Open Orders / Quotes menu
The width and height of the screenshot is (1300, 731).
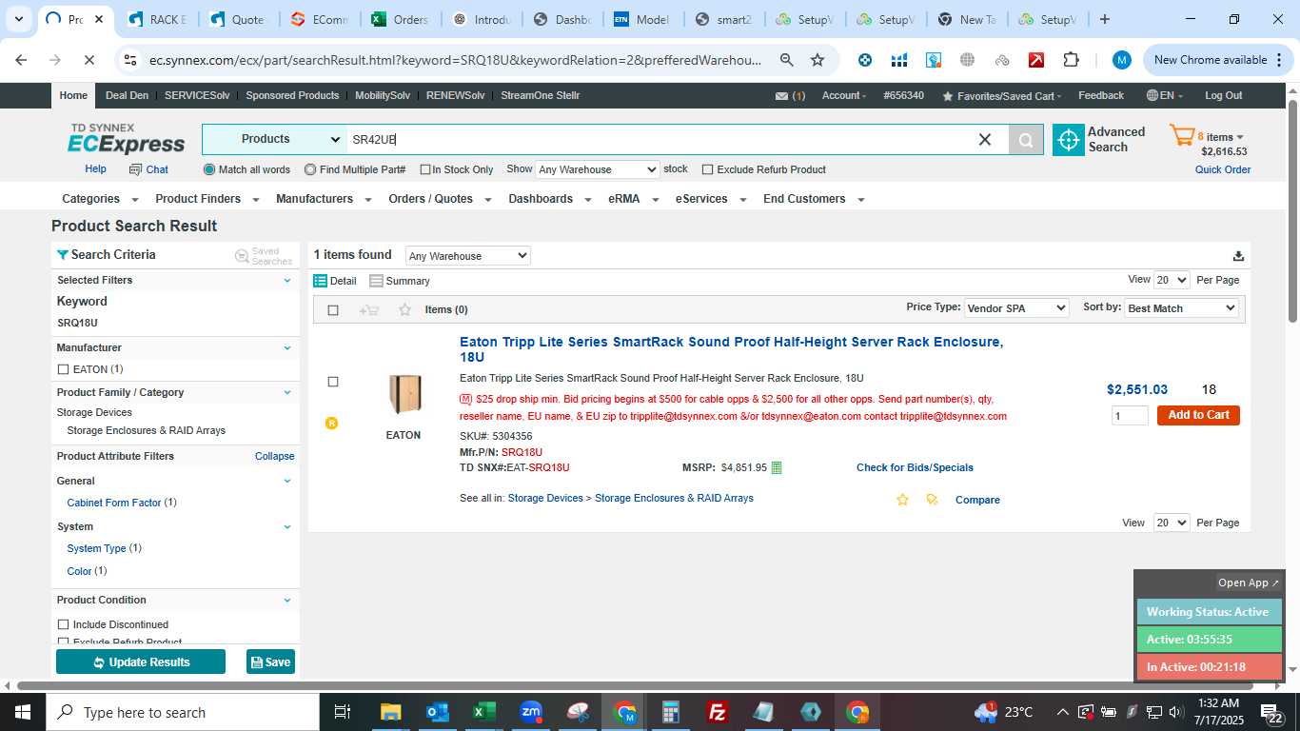pos(440,199)
